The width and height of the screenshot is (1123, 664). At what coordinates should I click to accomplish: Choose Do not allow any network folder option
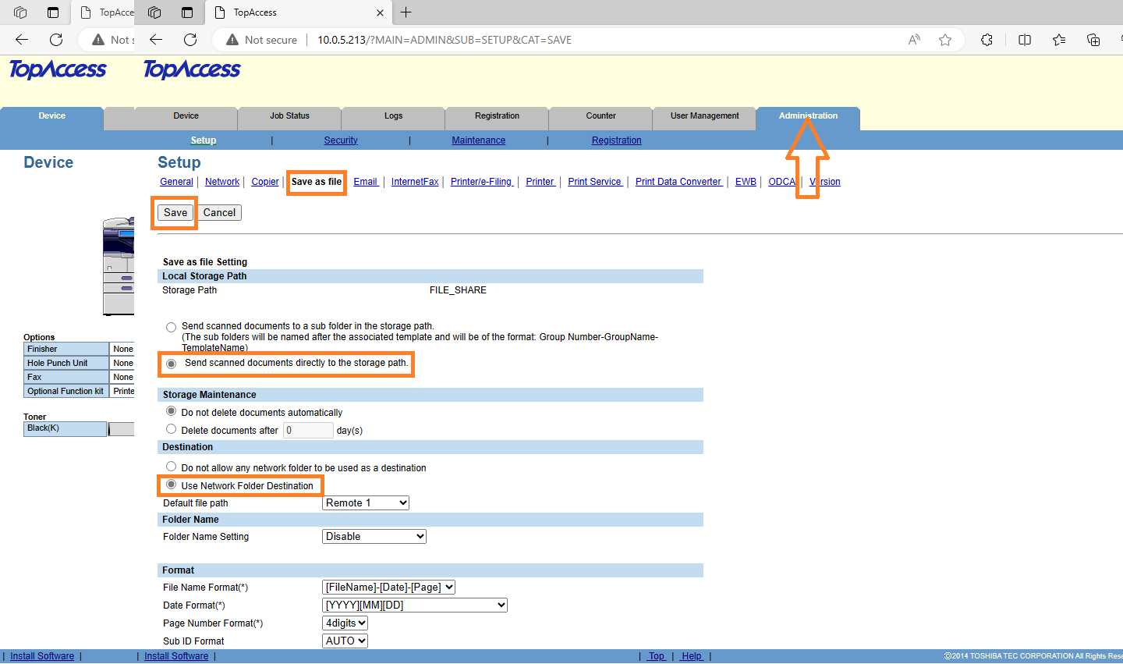click(171, 467)
